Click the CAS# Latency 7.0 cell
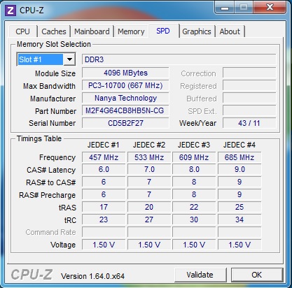The image size is (292, 288). [149, 170]
